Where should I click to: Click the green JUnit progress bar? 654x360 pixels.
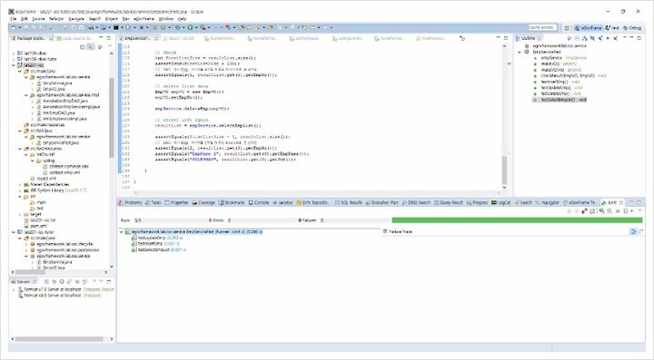[x=517, y=220]
